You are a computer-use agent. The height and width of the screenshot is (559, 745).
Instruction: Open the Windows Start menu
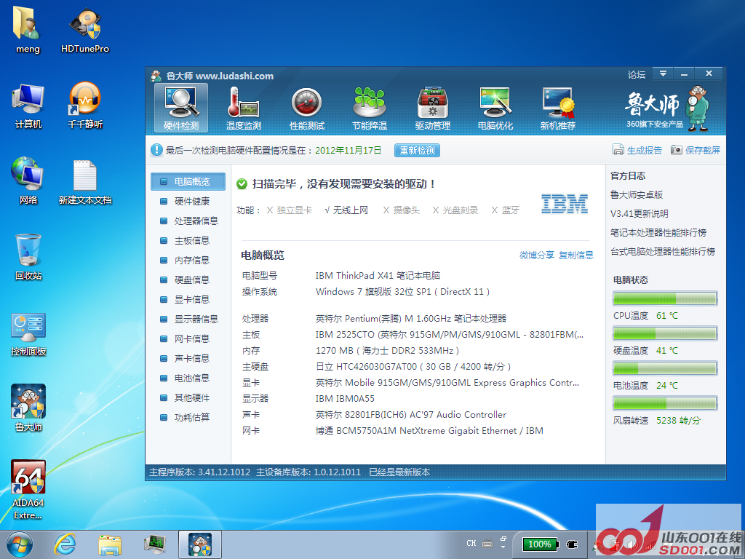[20, 544]
